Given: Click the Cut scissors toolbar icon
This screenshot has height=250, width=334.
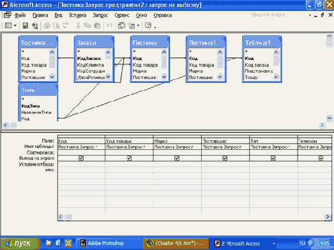Looking at the screenshot, I should [x=78, y=26].
